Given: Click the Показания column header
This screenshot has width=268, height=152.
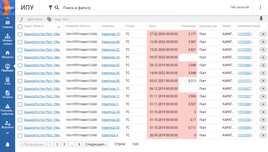Looking at the screenshot, I should coord(188,26).
